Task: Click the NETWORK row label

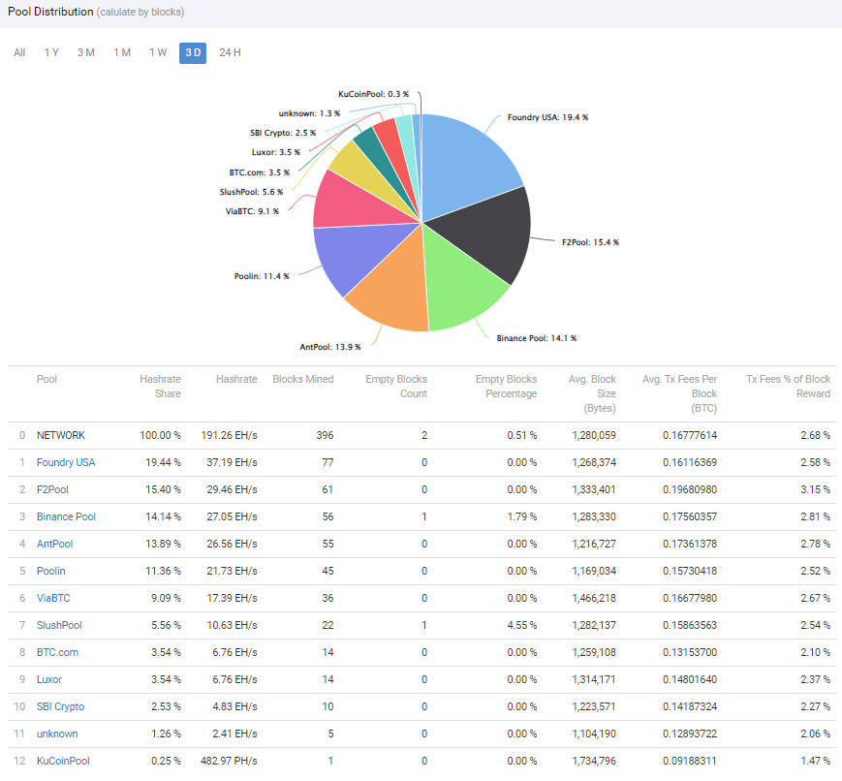Action: tap(61, 436)
